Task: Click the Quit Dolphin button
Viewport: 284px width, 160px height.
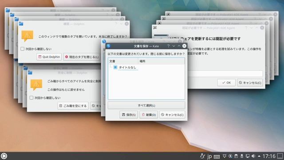Action: [x=49, y=57]
